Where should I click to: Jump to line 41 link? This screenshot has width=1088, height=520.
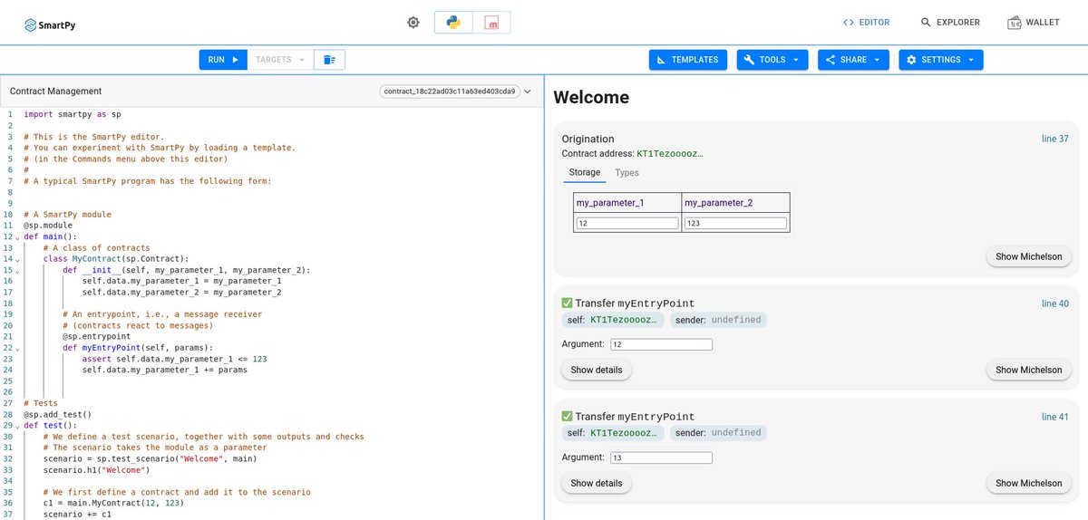[1055, 417]
